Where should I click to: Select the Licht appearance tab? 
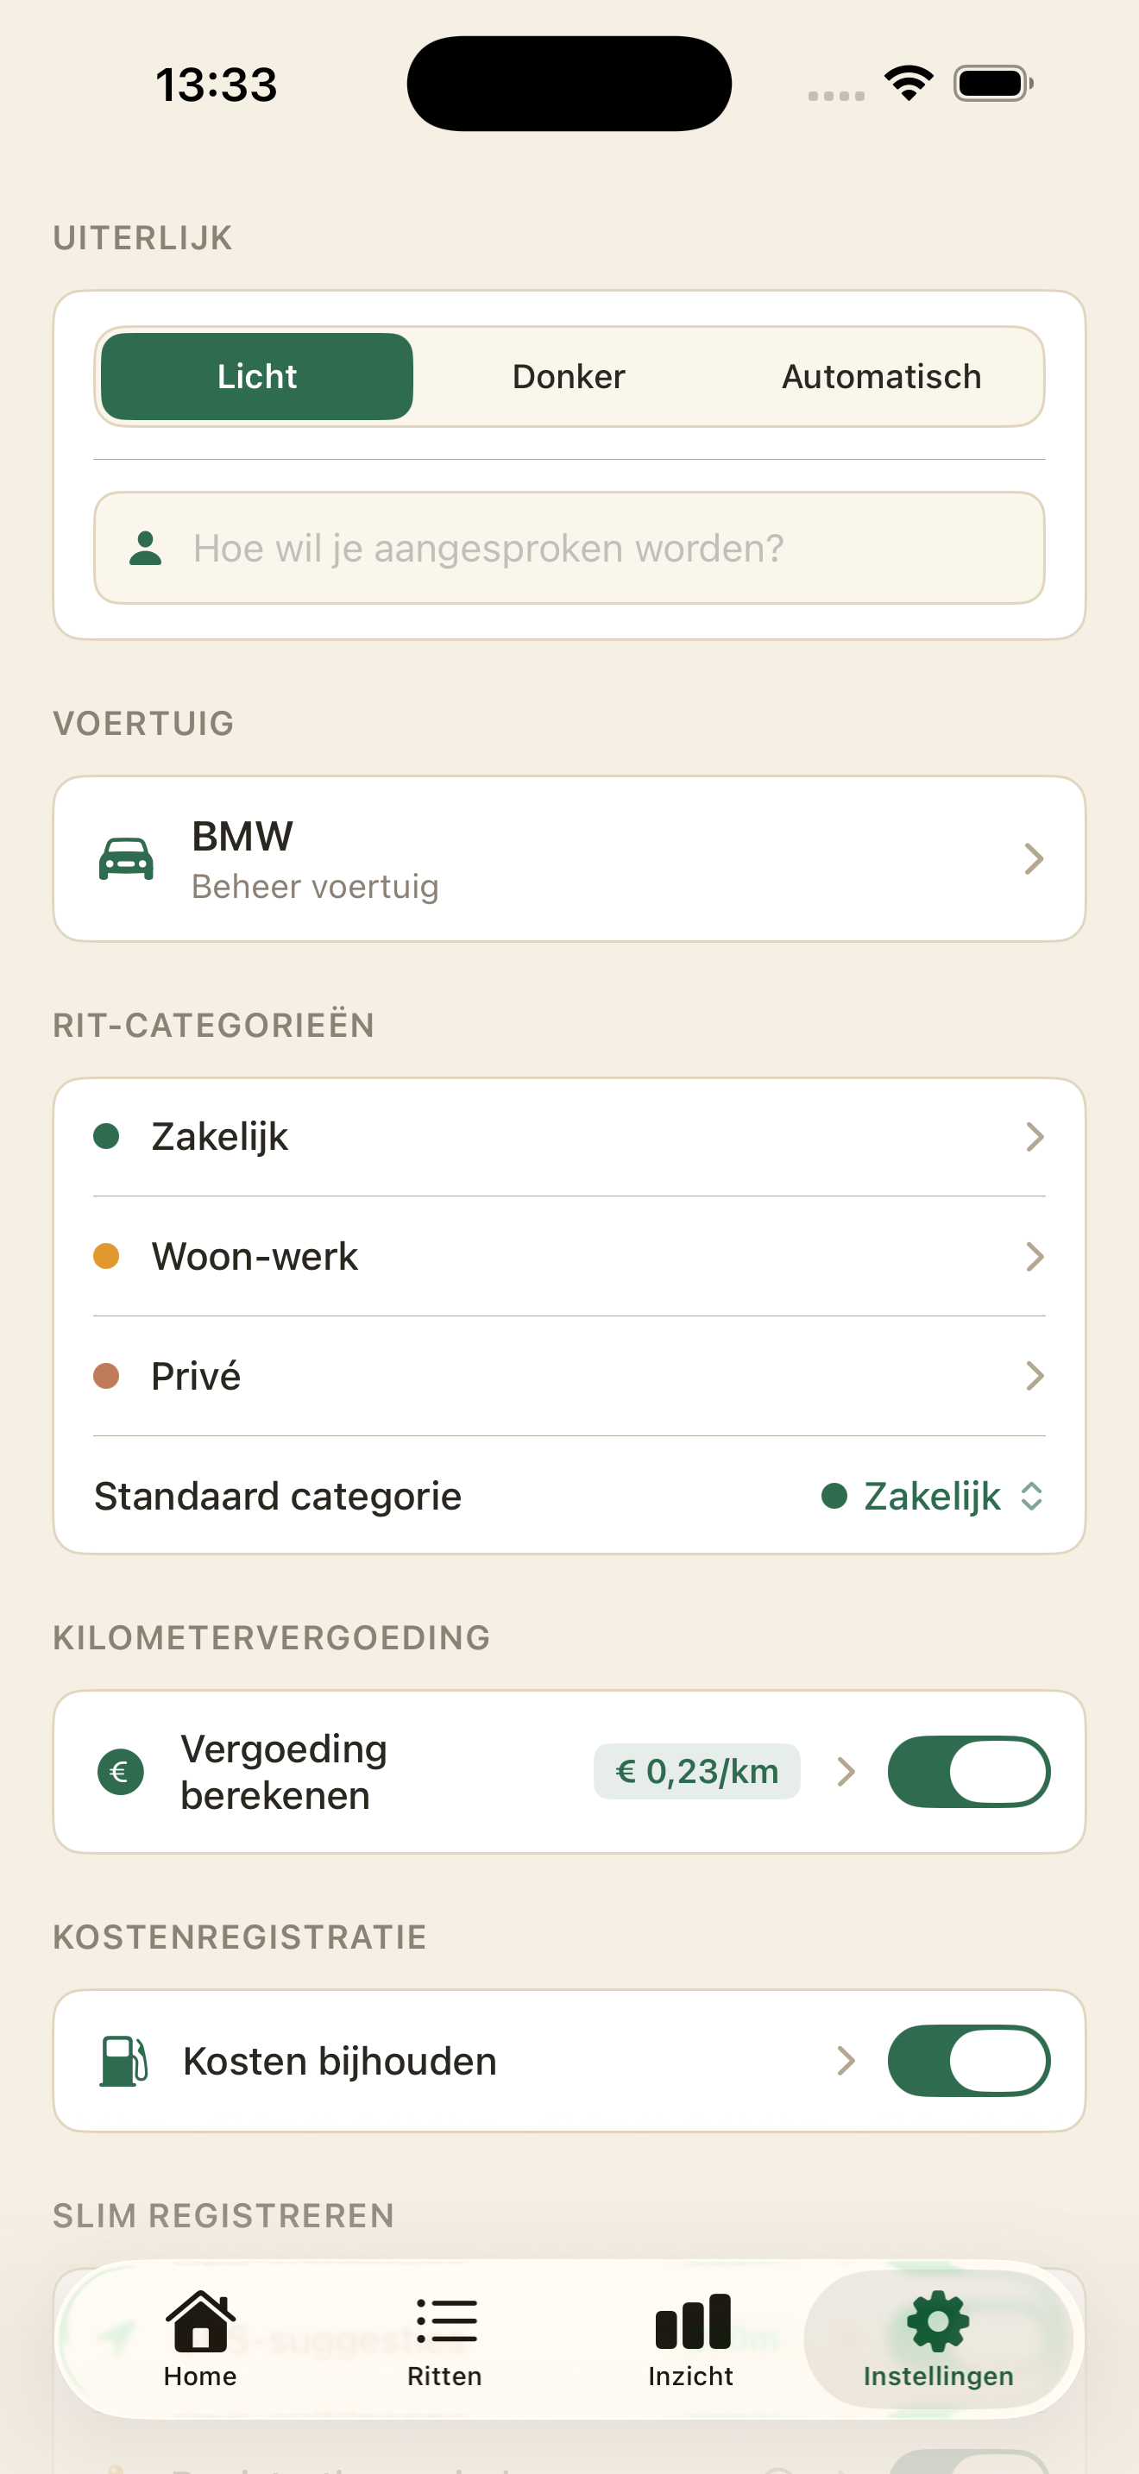click(x=256, y=376)
